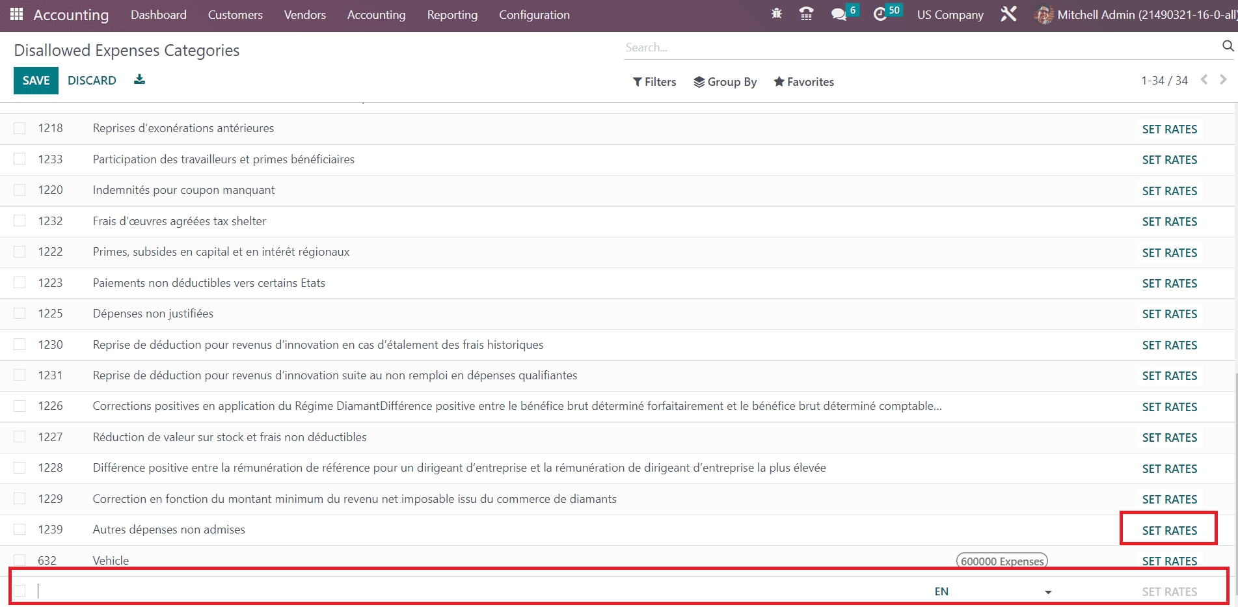Open the apps grid menu icon
The width and height of the screenshot is (1238, 607).
(16, 14)
